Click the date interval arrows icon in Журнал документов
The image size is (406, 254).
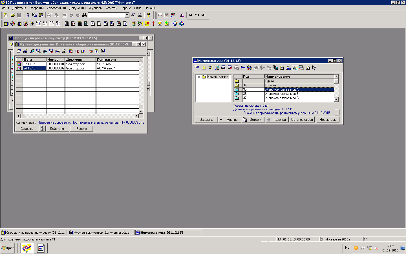pos(58,51)
